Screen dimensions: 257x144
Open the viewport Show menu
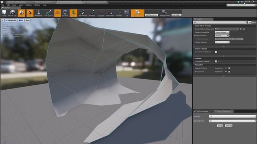pos(28,20)
